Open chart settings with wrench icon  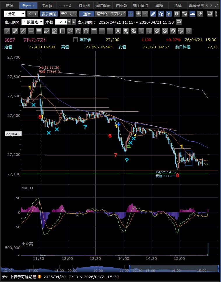tap(200, 14)
